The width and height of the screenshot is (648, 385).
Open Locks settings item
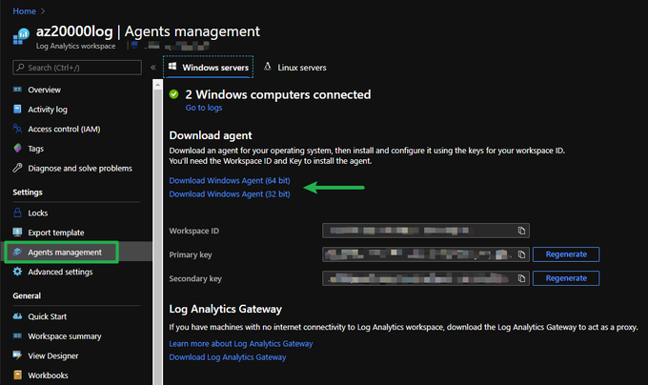click(x=37, y=213)
